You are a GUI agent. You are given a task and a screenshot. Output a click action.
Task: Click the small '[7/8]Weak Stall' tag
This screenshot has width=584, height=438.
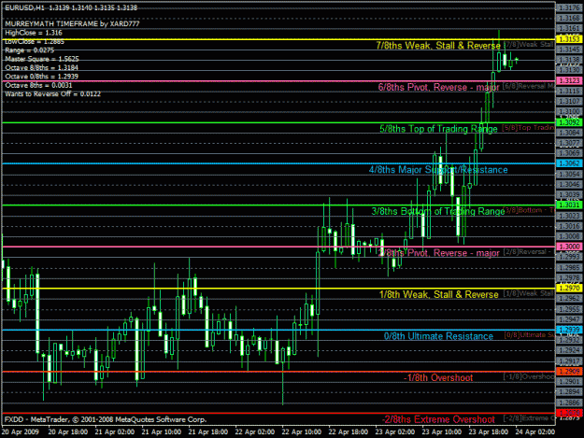tap(529, 44)
